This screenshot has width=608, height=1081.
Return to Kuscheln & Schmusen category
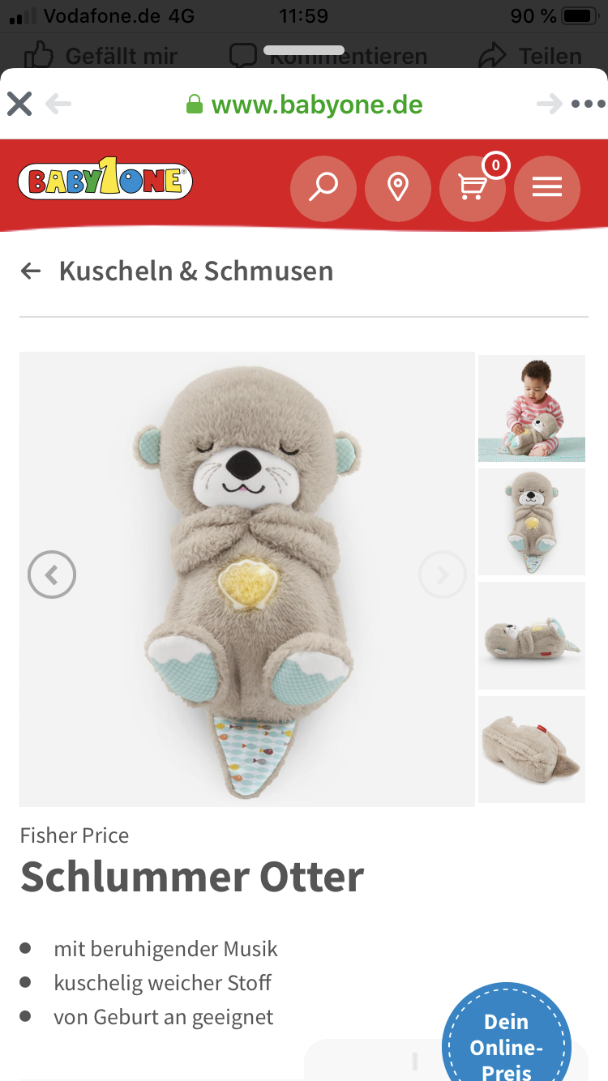point(177,271)
